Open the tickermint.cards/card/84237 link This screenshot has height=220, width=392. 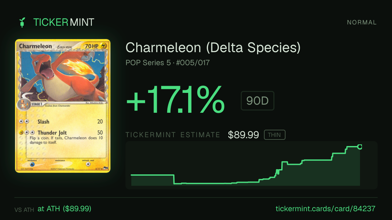tap(326, 209)
